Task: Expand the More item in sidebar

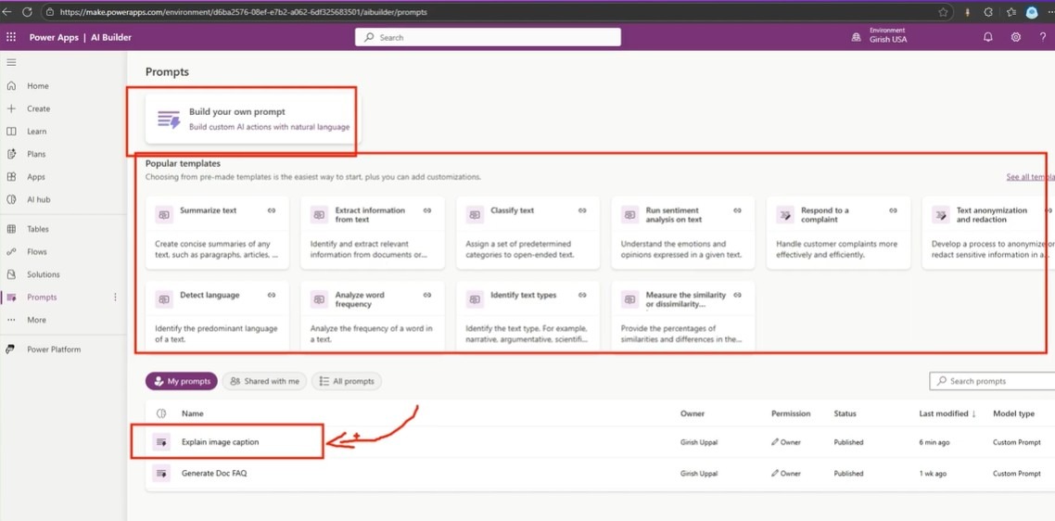Action: click(36, 320)
